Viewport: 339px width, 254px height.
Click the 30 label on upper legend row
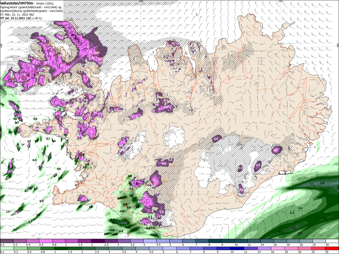click(x=327, y=245)
